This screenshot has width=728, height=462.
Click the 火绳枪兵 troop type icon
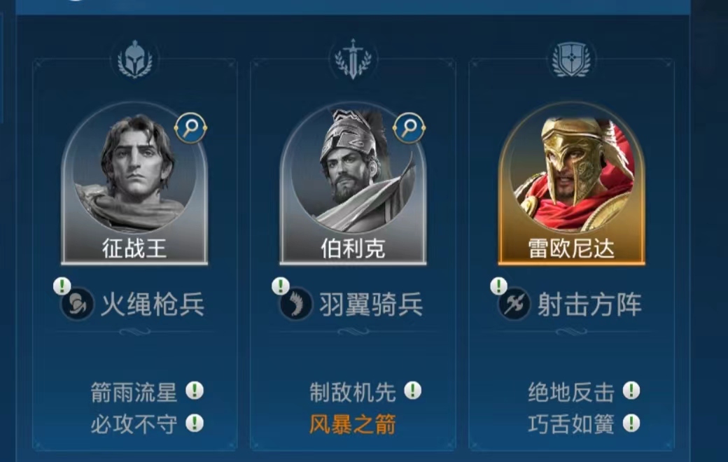(x=77, y=304)
